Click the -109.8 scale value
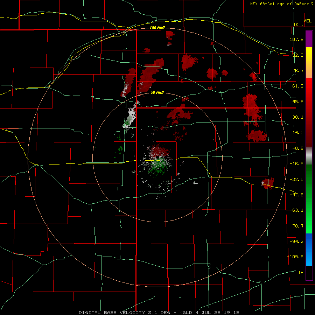315x315 pixels. pos(295,257)
